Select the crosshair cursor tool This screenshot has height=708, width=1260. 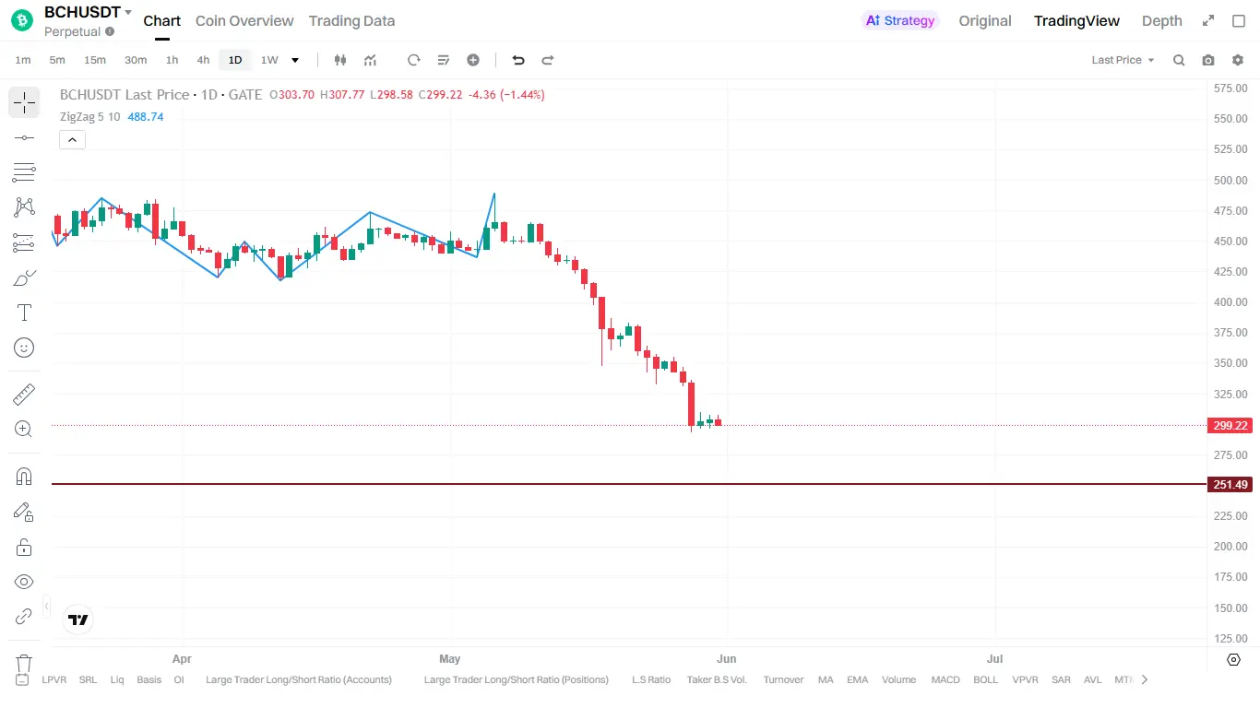(x=24, y=102)
